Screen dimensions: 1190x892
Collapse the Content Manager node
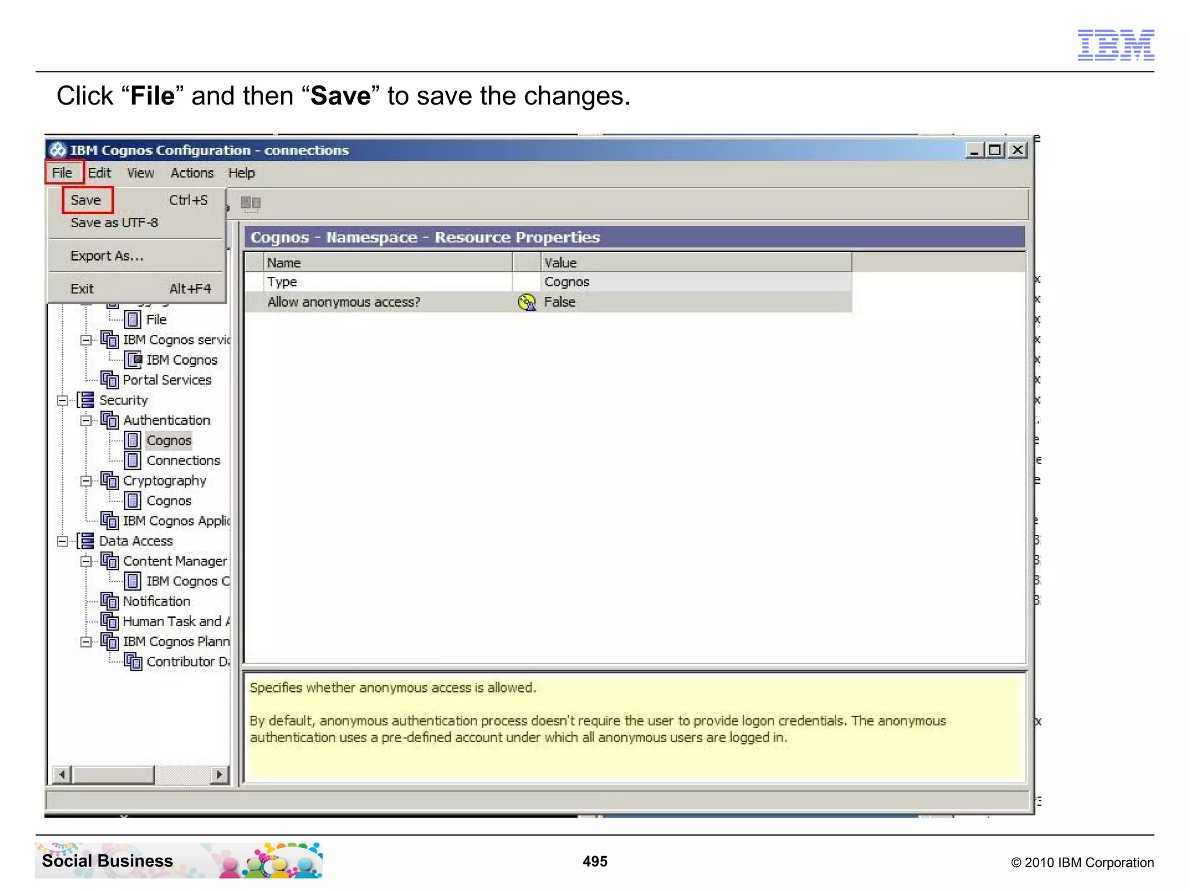pos(86,561)
